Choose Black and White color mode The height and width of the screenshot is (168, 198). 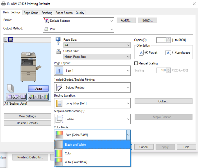pos(92,145)
